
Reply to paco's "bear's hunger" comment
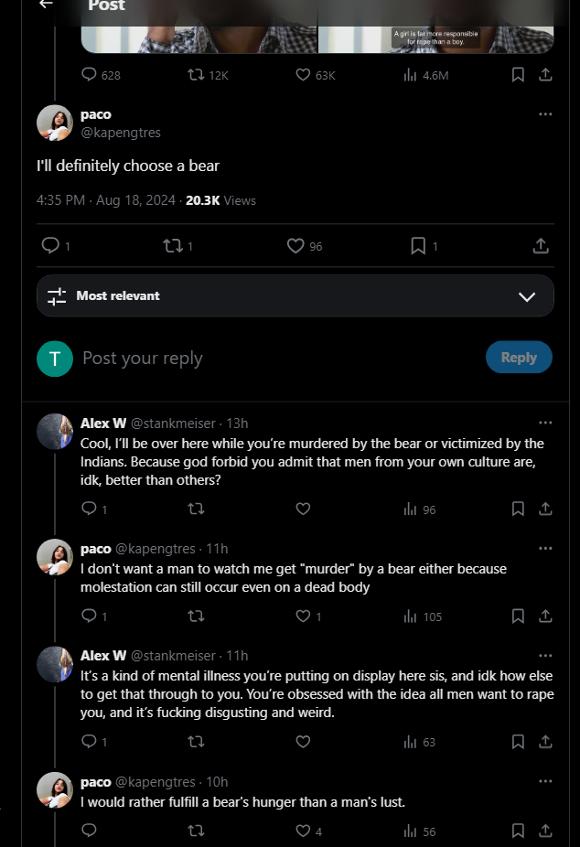pyautogui.click(x=89, y=831)
